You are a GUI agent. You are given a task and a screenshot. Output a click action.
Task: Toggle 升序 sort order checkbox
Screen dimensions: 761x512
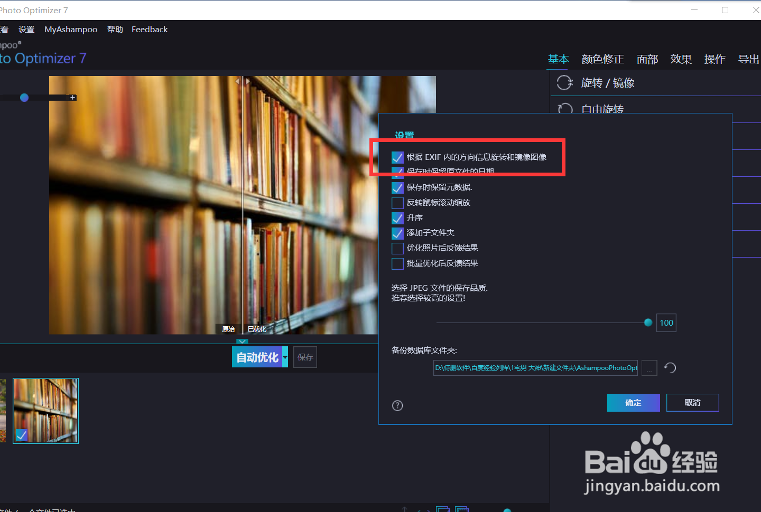397,217
